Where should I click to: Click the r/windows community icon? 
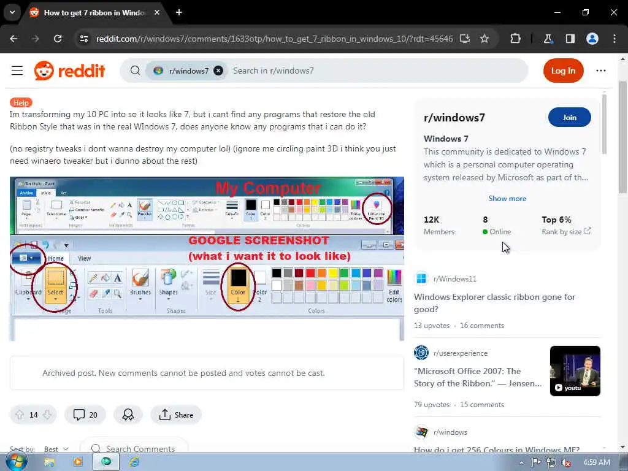click(421, 432)
